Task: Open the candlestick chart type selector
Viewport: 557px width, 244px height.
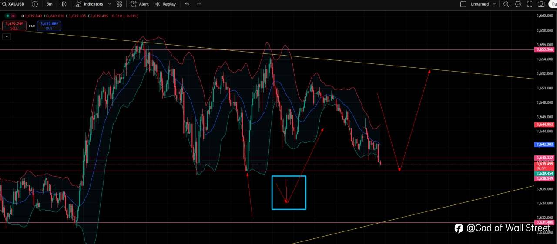Action: click(64, 4)
